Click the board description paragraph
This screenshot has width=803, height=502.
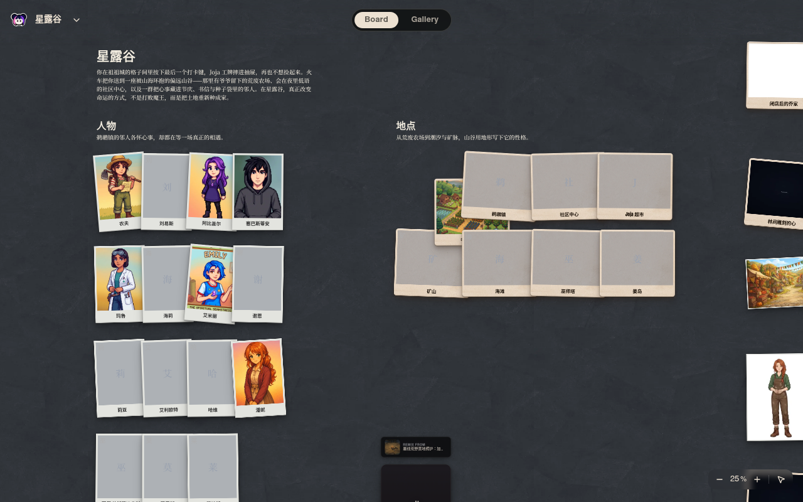point(204,85)
